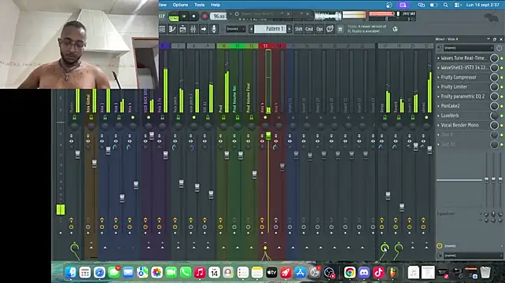This screenshot has width=505, height=283.
Task: Expand WaveShell1-VST3 slot arrow
Action: [x=438, y=68]
